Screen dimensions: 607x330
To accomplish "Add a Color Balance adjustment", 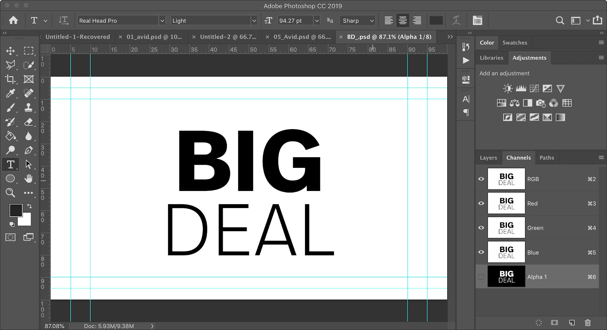I will pos(514,103).
